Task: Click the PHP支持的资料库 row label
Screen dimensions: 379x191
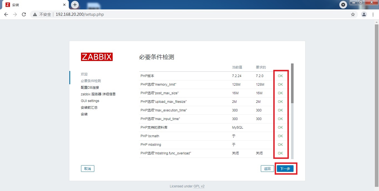Action: coord(154,128)
